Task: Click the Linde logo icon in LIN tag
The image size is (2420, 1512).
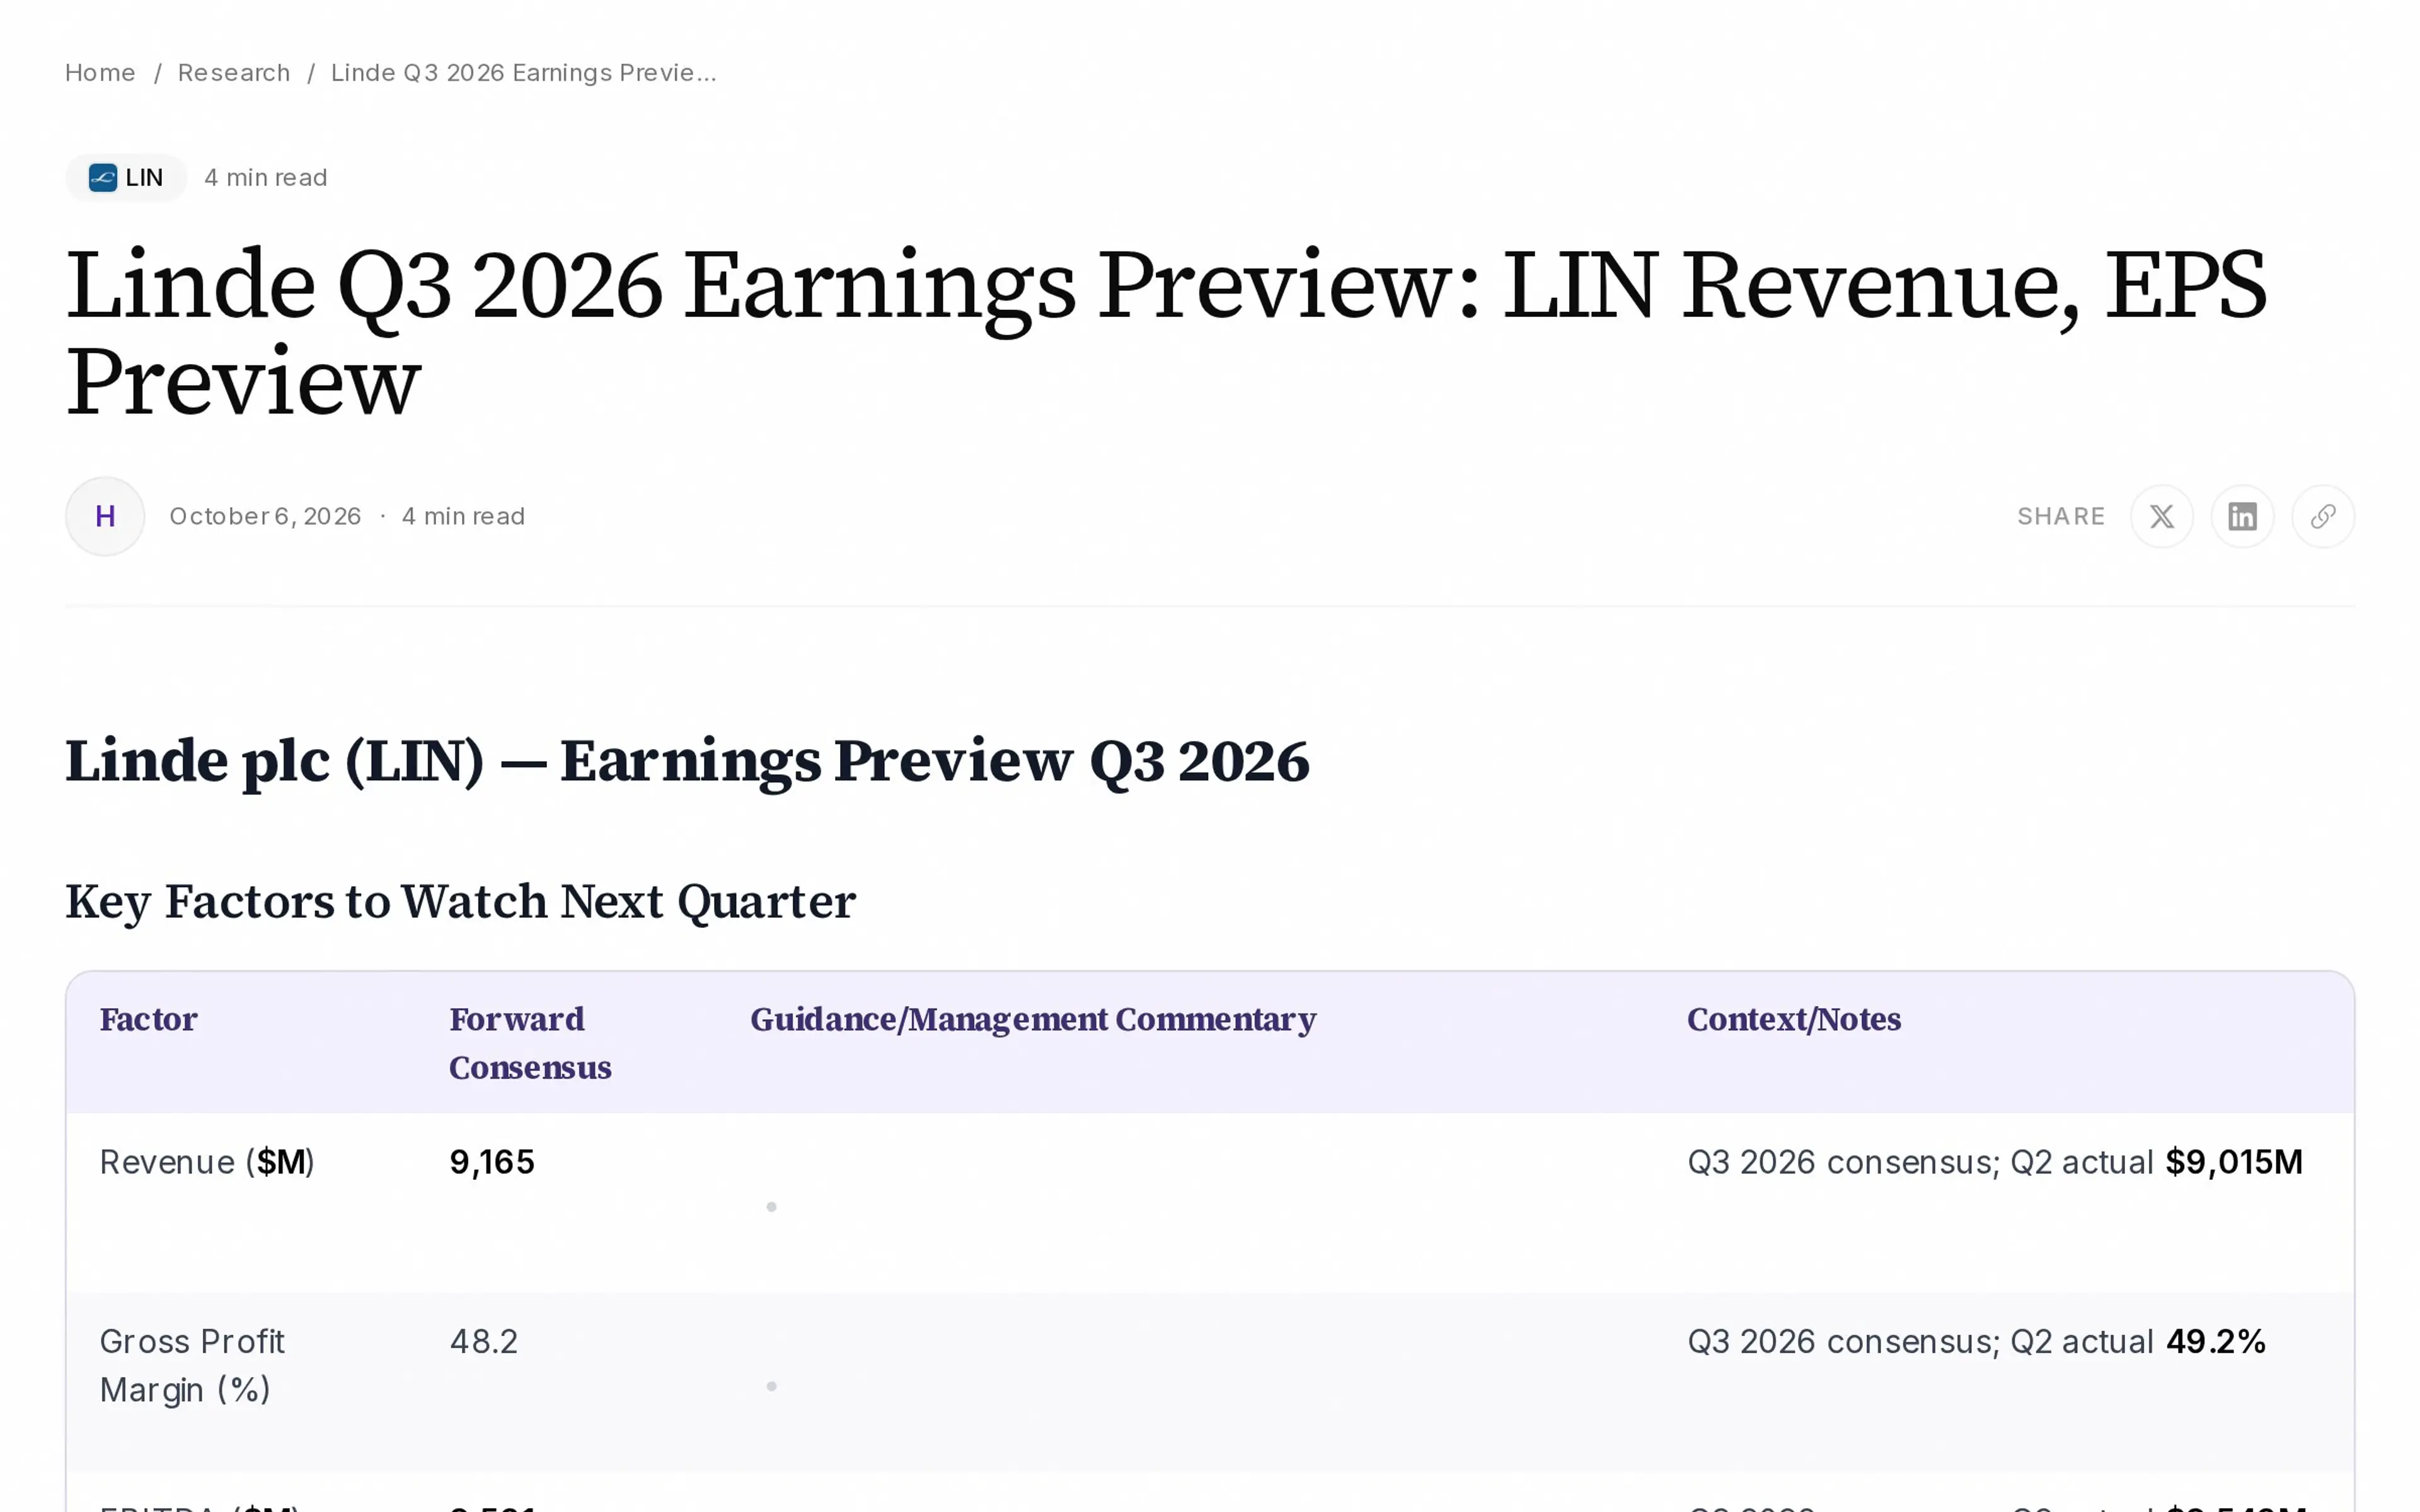Action: point(103,178)
